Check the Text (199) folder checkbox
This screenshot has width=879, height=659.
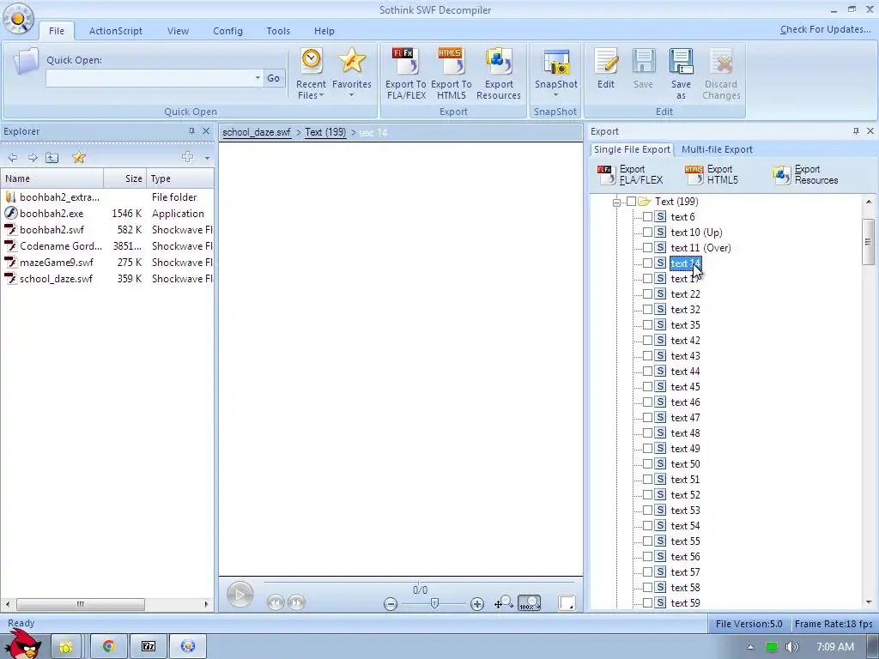(x=631, y=201)
